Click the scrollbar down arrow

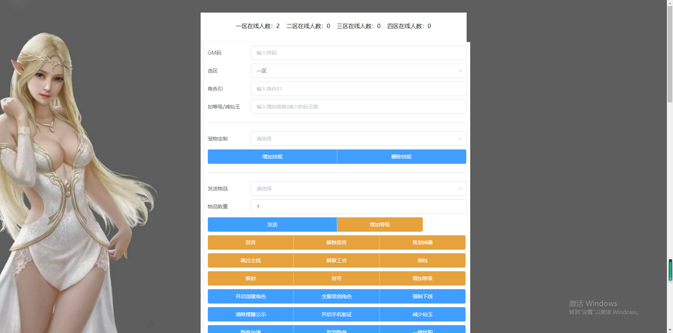[x=670, y=330]
